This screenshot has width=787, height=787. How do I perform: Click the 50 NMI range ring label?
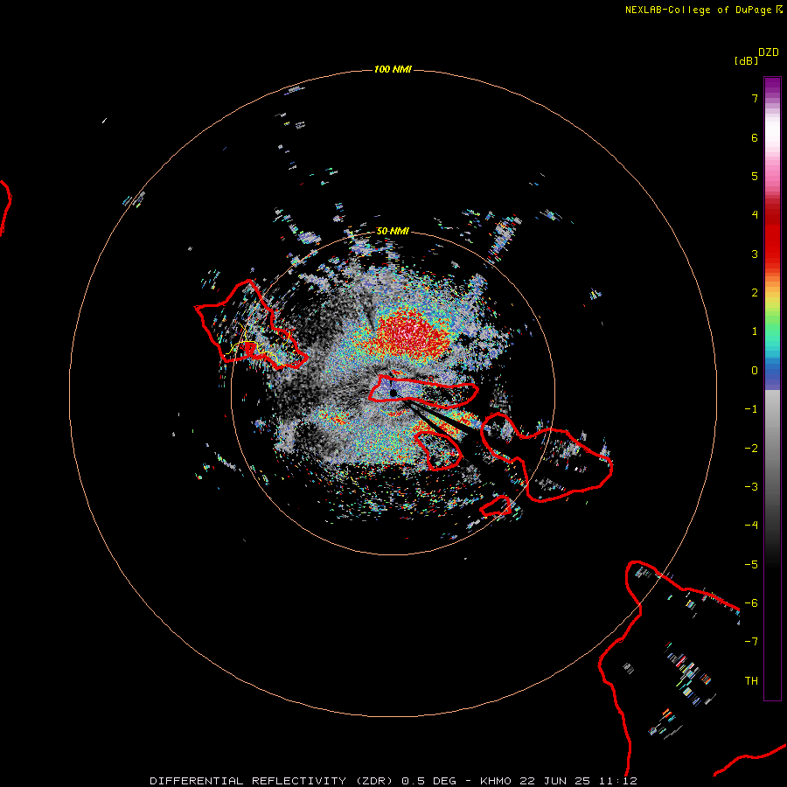pyautogui.click(x=393, y=231)
